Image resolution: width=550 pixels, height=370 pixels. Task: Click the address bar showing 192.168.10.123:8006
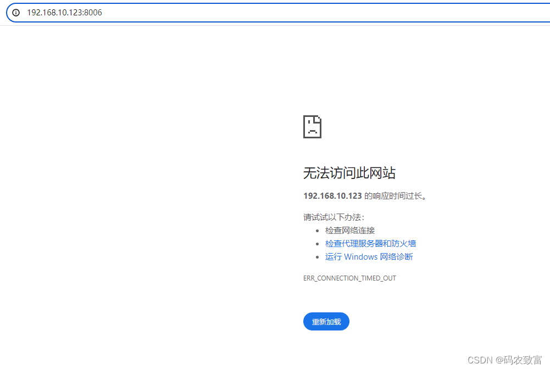point(278,13)
